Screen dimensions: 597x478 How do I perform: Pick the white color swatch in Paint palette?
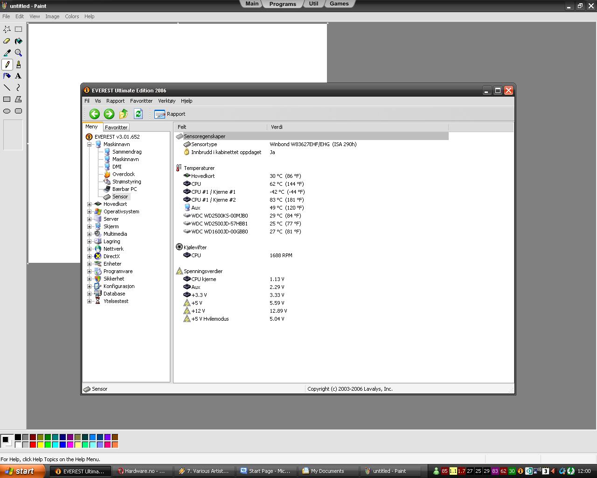coord(18,444)
